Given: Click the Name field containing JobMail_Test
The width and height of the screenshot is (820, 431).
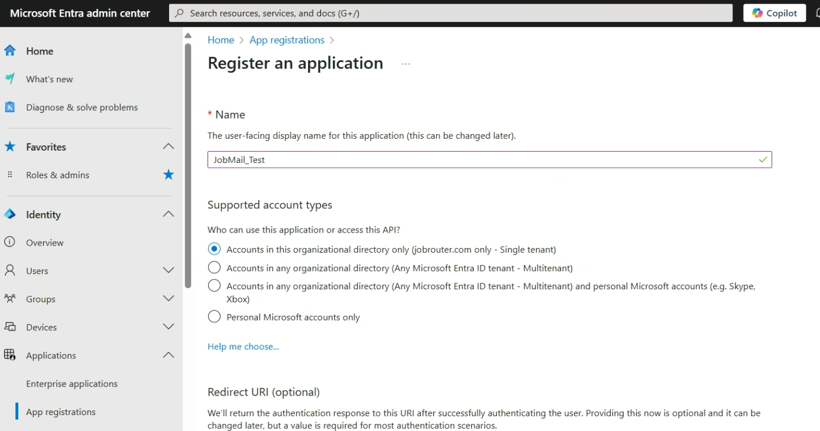Looking at the screenshot, I should tap(490, 159).
